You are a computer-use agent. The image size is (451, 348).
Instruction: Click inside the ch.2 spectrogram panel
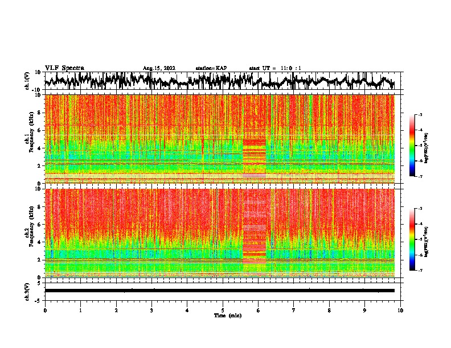220,233
